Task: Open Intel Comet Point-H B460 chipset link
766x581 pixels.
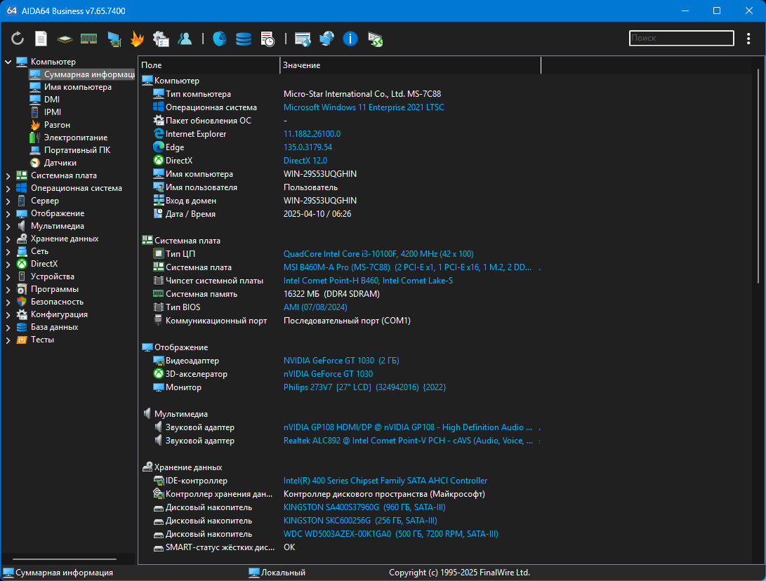Action: pos(368,281)
